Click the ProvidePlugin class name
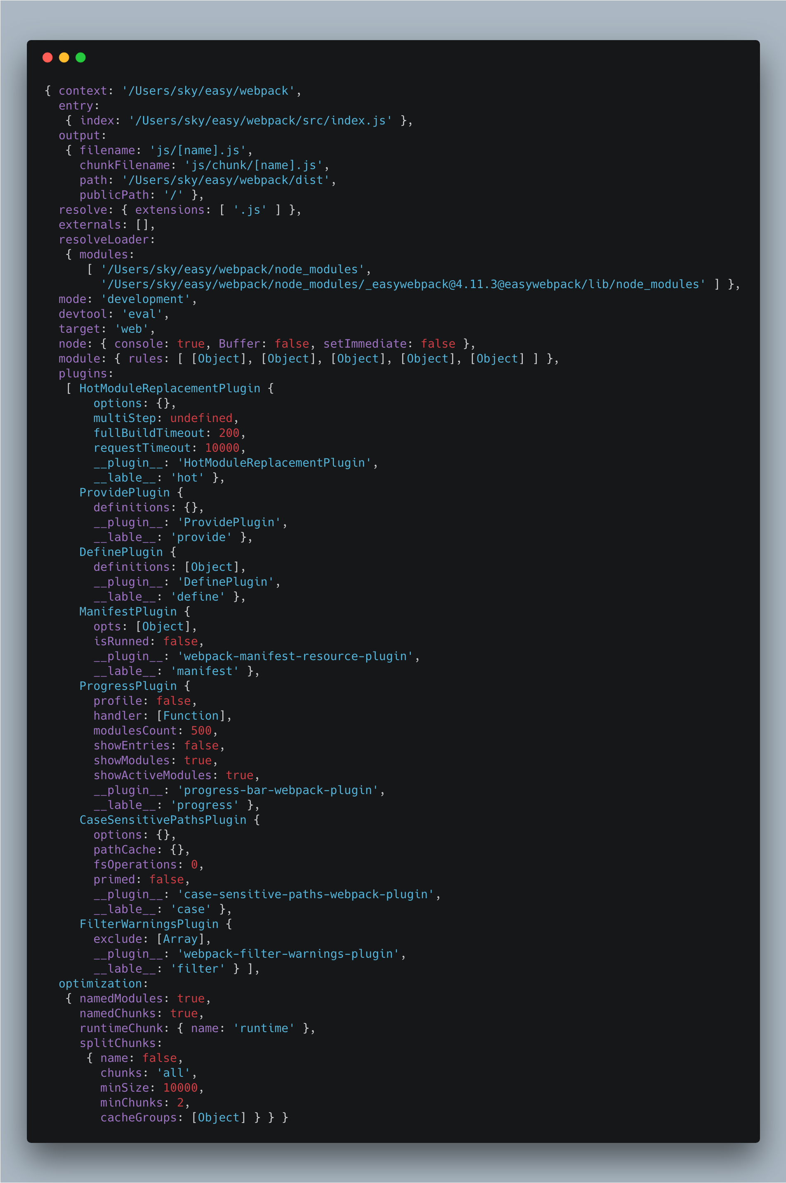Screen dimensions: 786x1183 [x=124, y=492]
